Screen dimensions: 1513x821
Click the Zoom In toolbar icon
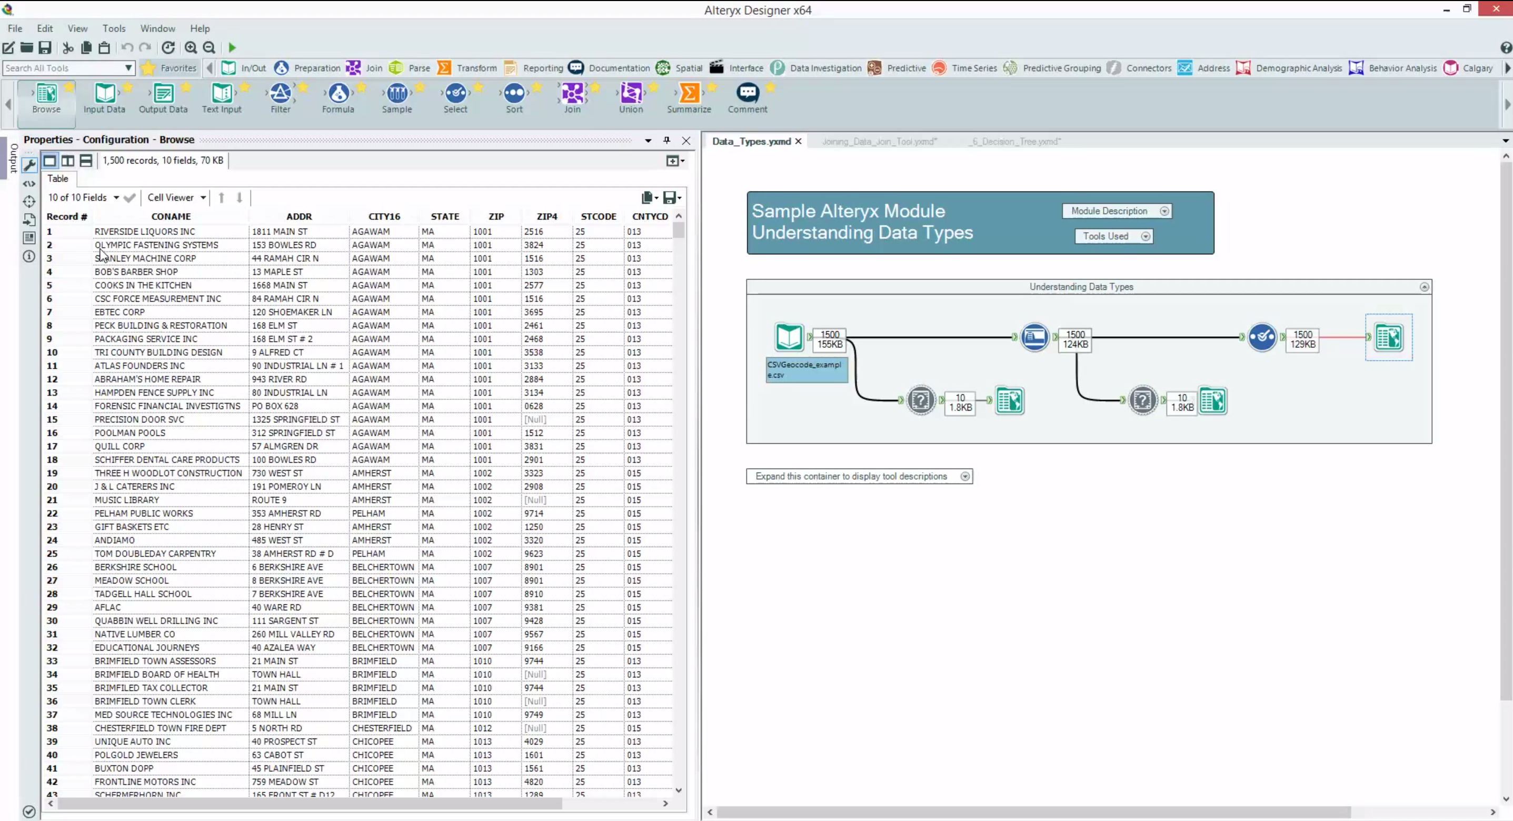[191, 47]
